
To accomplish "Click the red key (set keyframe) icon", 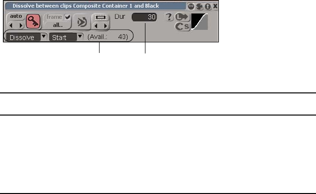I will pyautogui.click(x=33, y=21).
